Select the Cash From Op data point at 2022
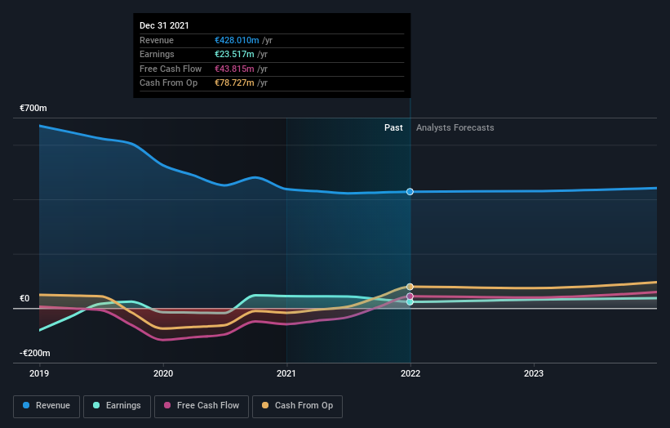This screenshot has height=428, width=670. pos(410,287)
